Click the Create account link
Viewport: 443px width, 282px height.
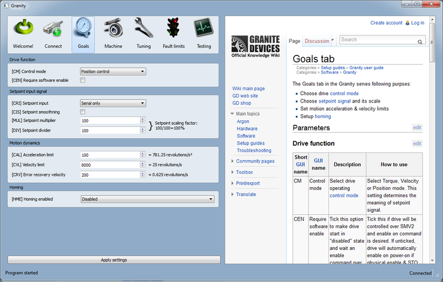(386, 23)
